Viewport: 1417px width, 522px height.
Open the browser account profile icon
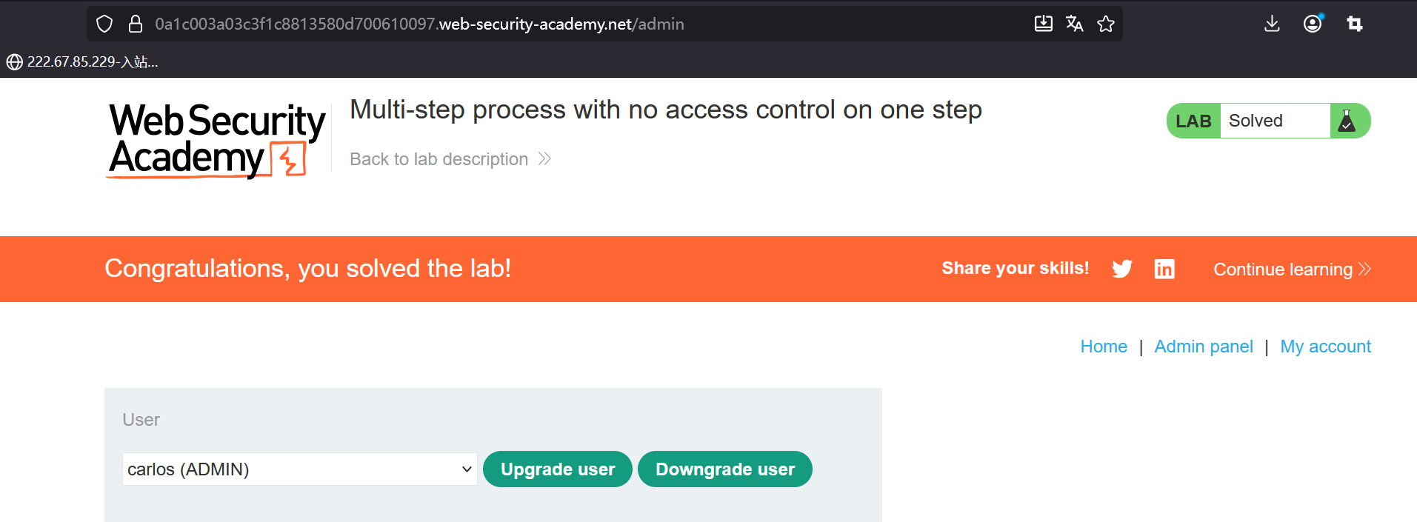pyautogui.click(x=1313, y=24)
